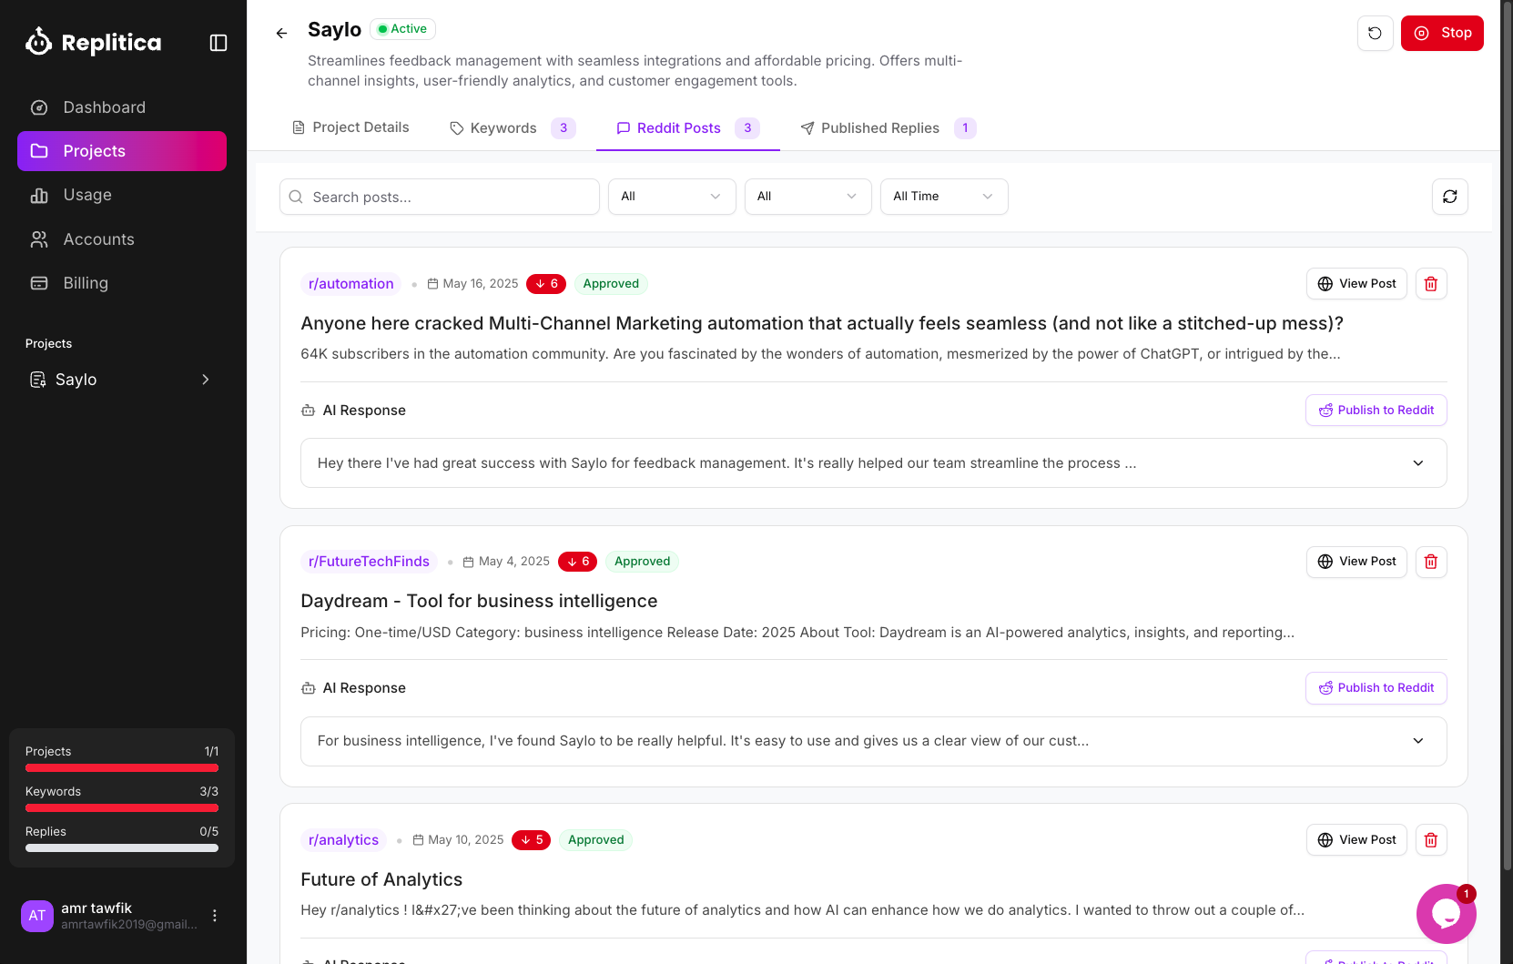
Task: Open the r/analytics subreddit tag
Action: [343, 840]
